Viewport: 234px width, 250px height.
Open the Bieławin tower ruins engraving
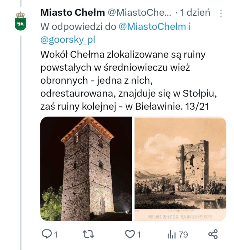[180, 169]
